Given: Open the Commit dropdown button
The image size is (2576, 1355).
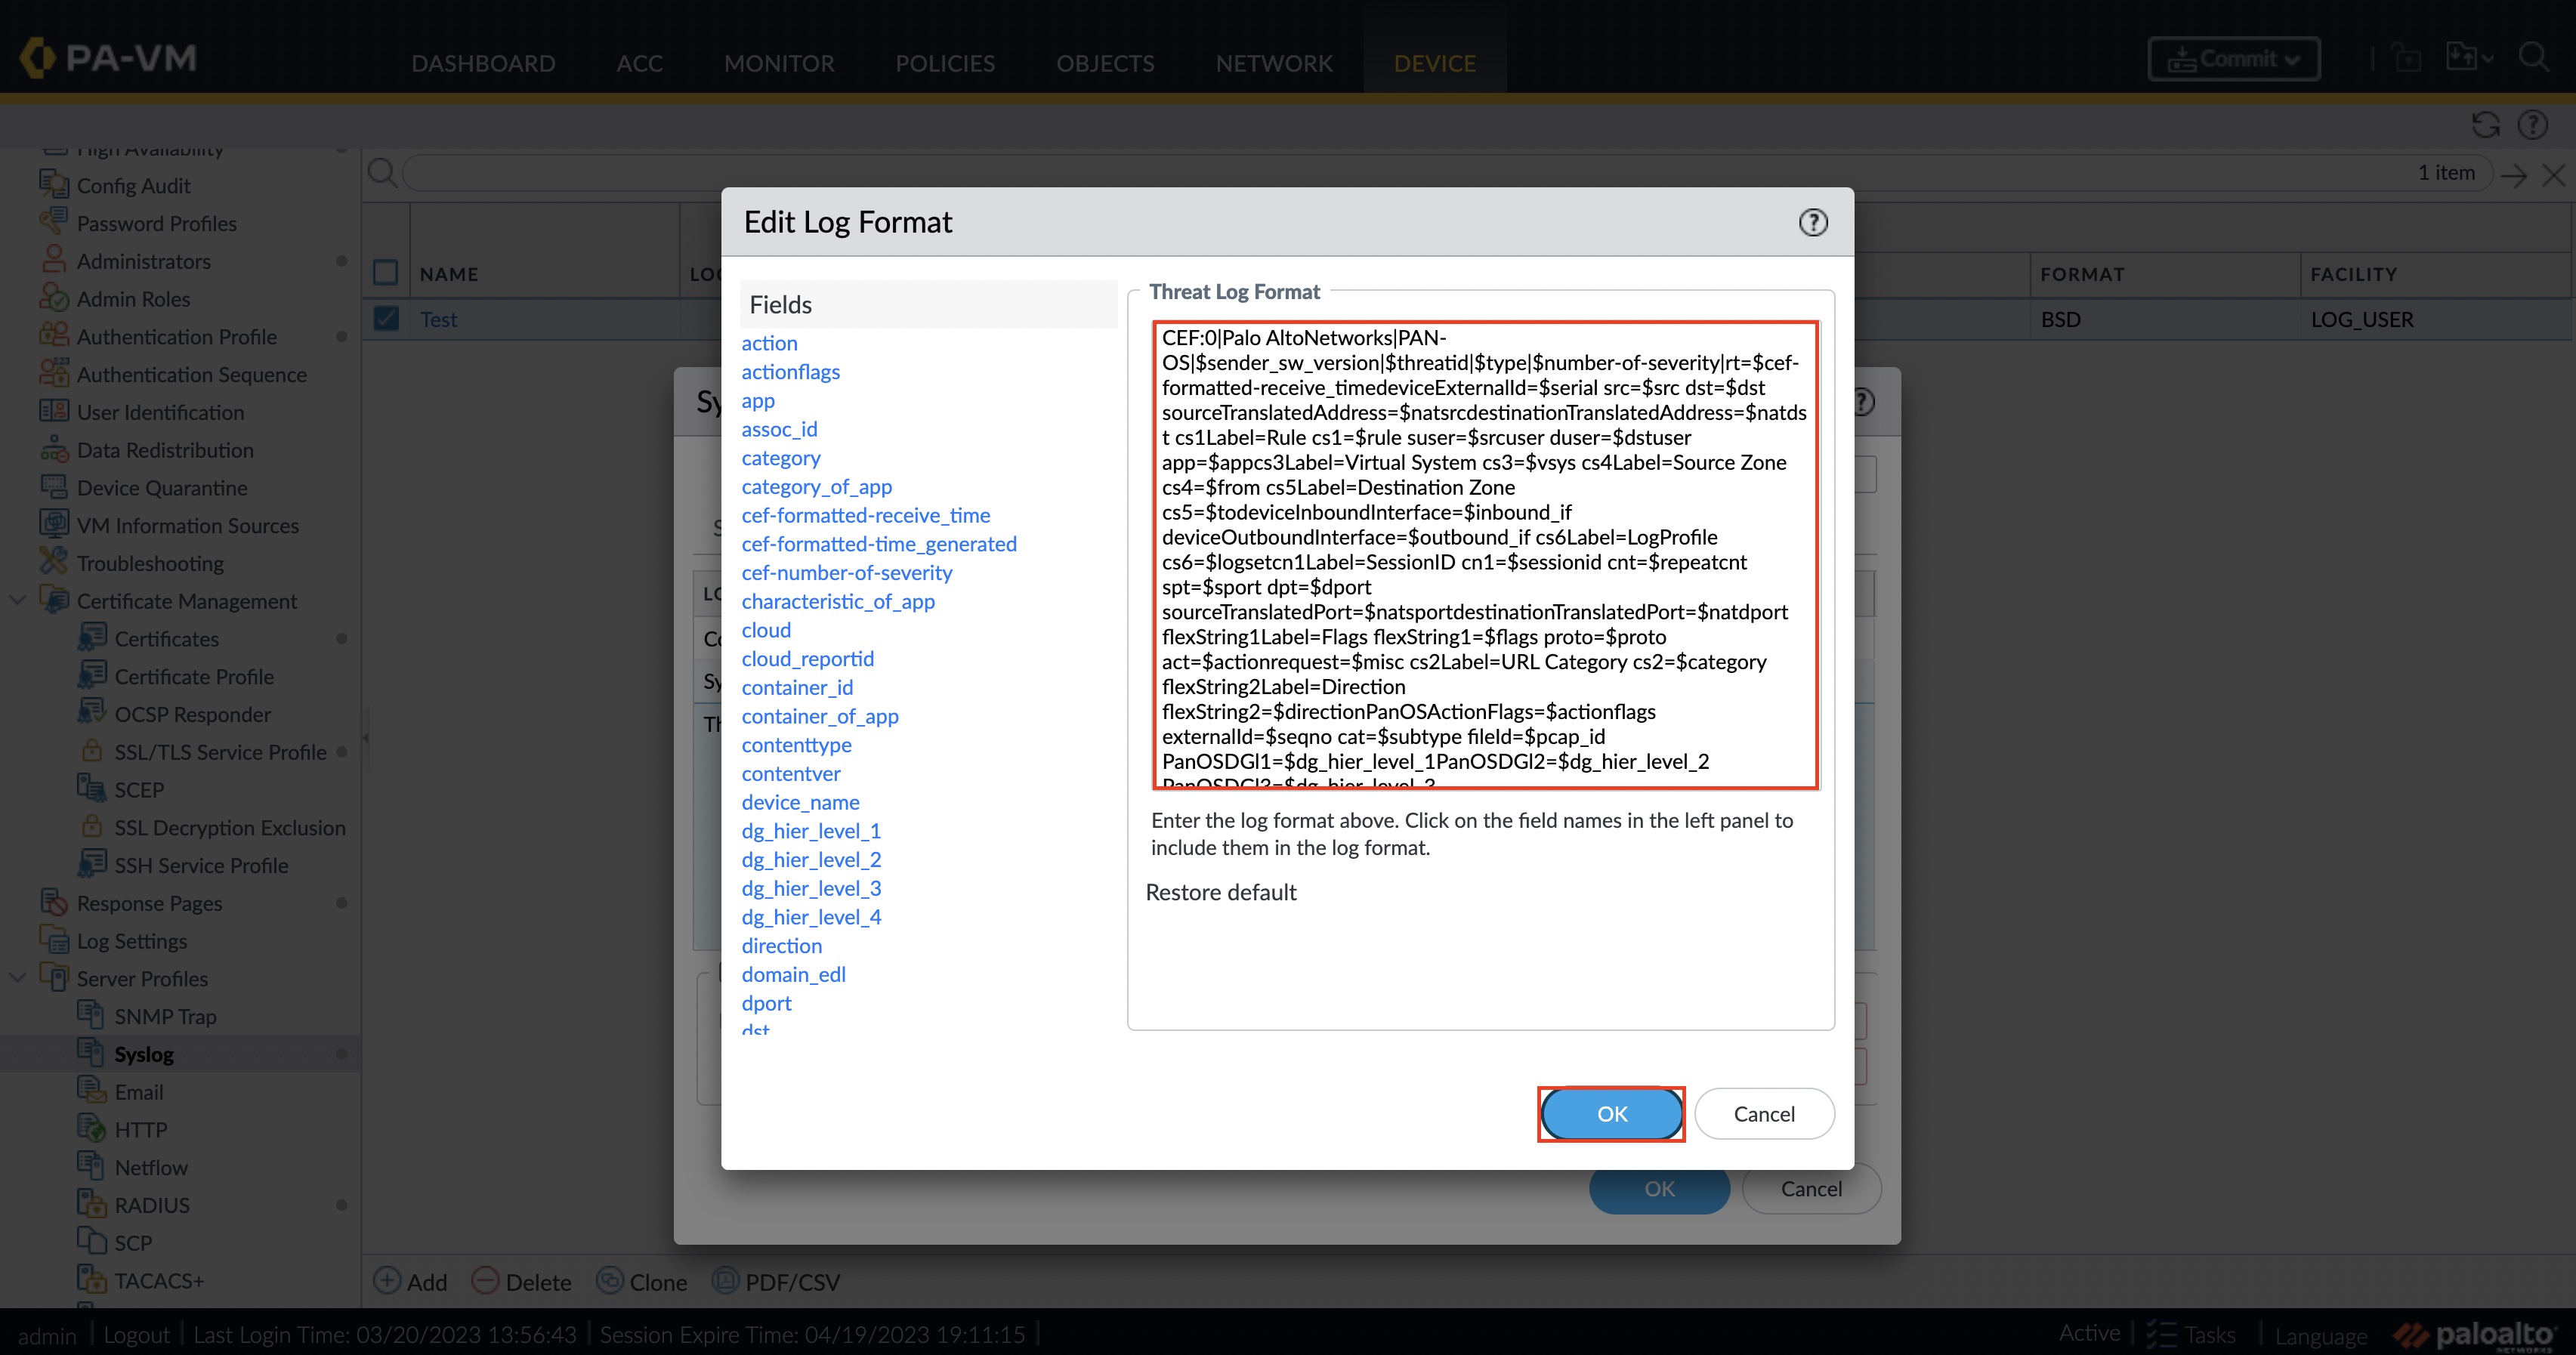Looking at the screenshot, I should tap(2233, 59).
